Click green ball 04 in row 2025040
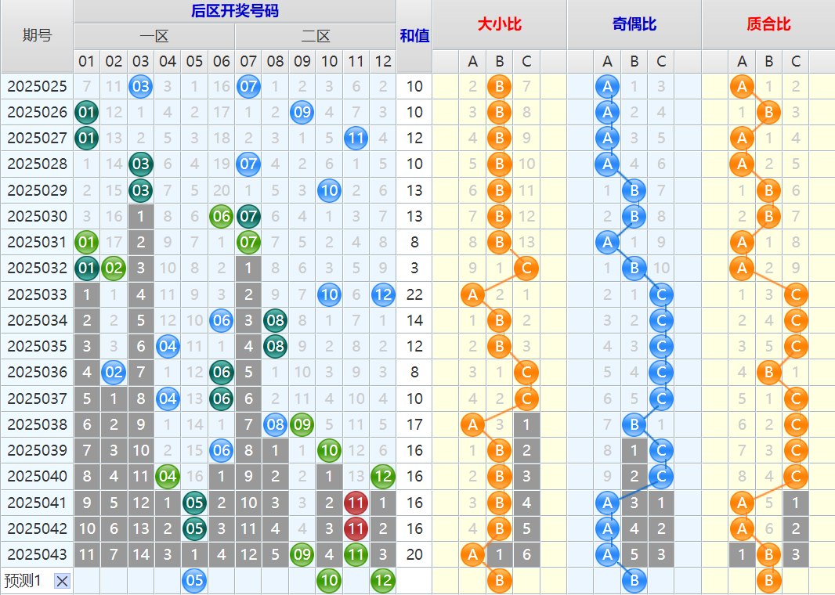Screen dimensions: 835x595 167,477
